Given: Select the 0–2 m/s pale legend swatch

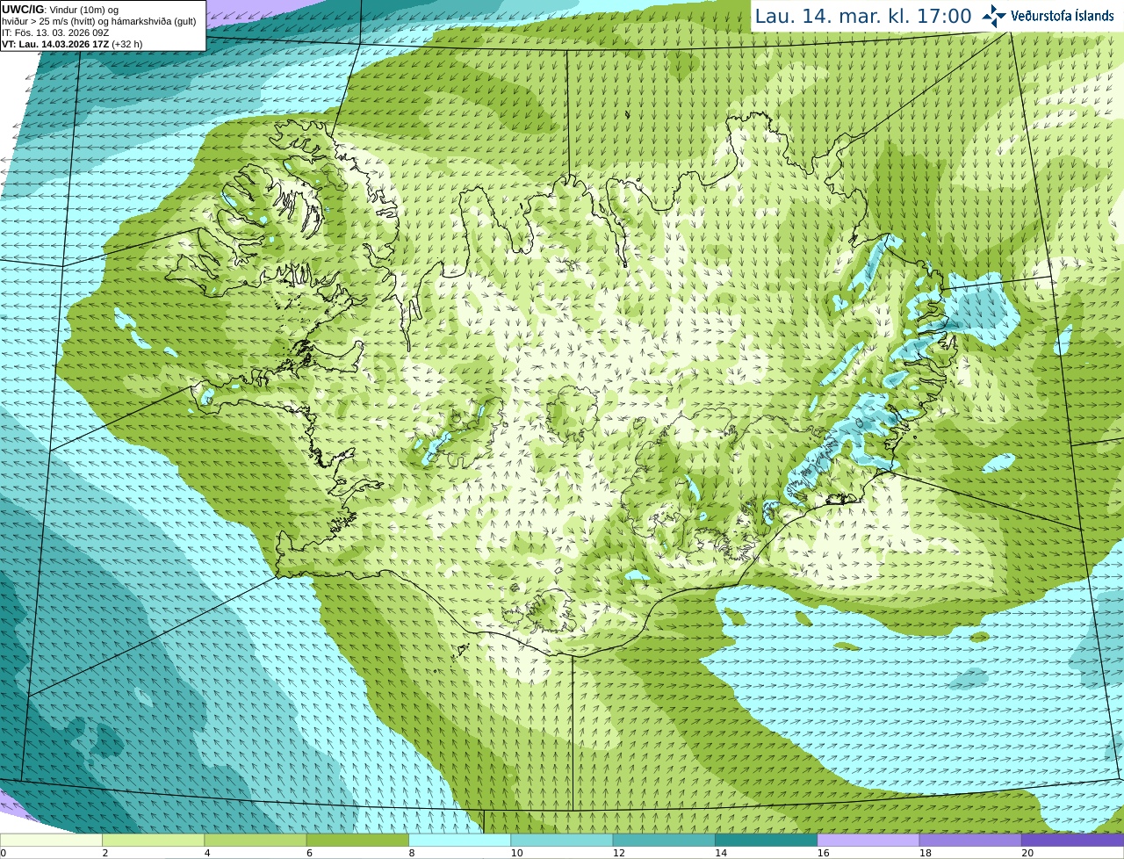Looking at the screenshot, I should (x=51, y=840).
